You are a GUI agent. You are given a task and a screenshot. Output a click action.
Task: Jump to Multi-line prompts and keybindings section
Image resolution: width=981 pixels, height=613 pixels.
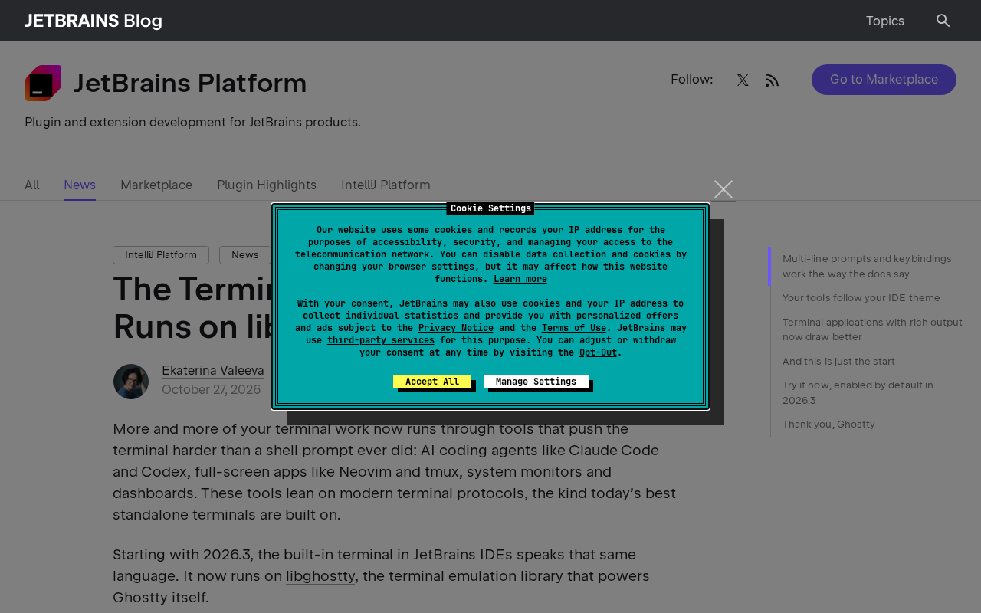pos(867,266)
